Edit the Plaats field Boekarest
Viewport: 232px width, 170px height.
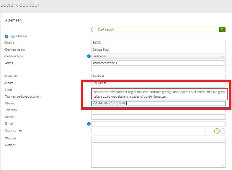(158, 84)
